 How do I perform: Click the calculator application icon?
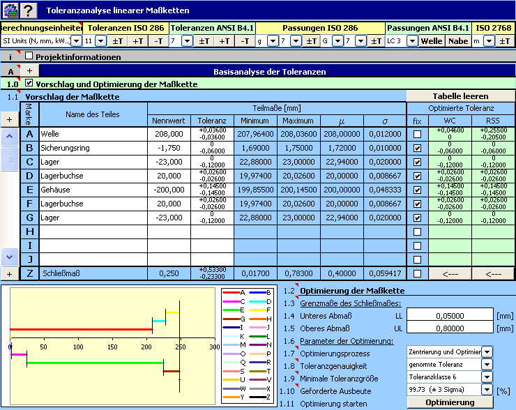(x=10, y=10)
